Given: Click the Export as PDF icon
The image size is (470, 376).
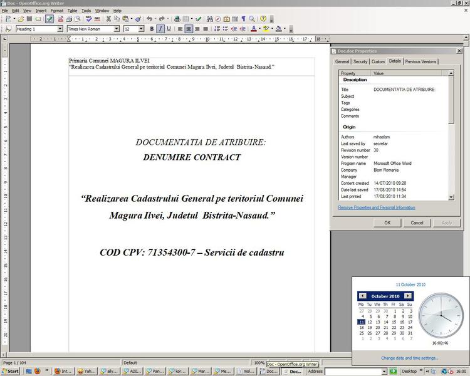Looking at the screenshot, I should tap(59, 19).
